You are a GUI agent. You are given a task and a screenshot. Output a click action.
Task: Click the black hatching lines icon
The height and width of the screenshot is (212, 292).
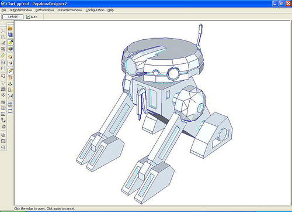coord(3,95)
